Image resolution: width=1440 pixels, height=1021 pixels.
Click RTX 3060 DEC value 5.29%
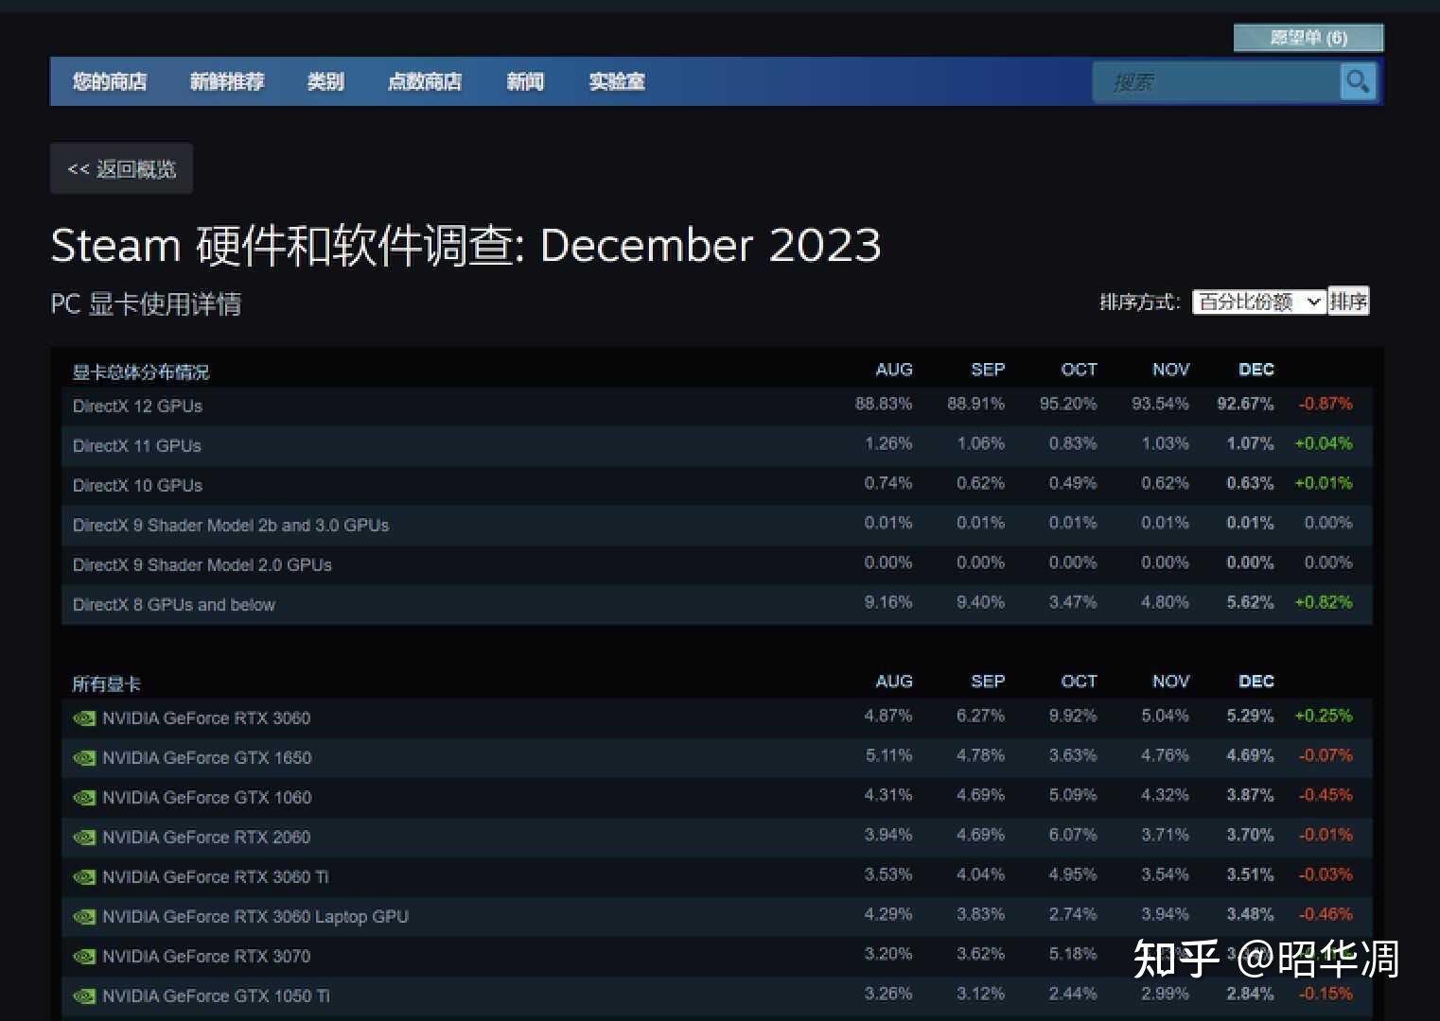click(x=1250, y=716)
